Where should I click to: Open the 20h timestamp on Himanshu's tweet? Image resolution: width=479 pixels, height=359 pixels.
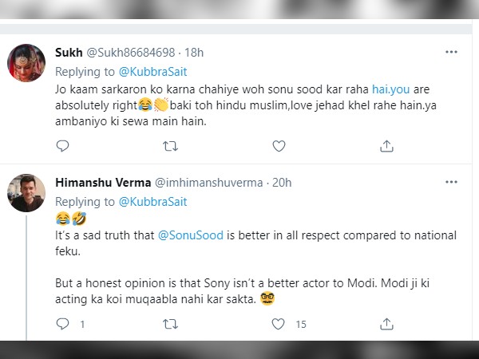point(282,183)
